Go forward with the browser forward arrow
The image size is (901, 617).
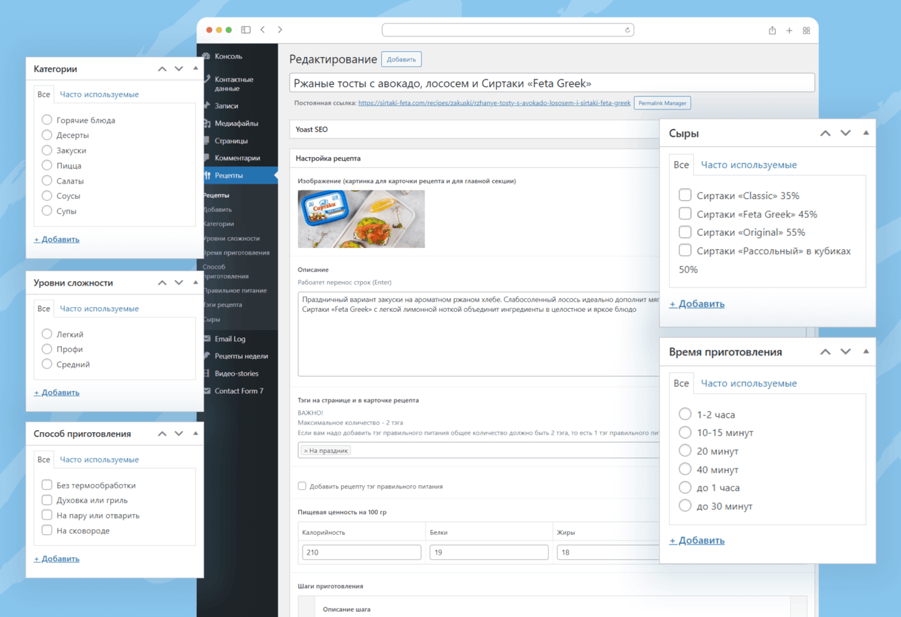(280, 30)
